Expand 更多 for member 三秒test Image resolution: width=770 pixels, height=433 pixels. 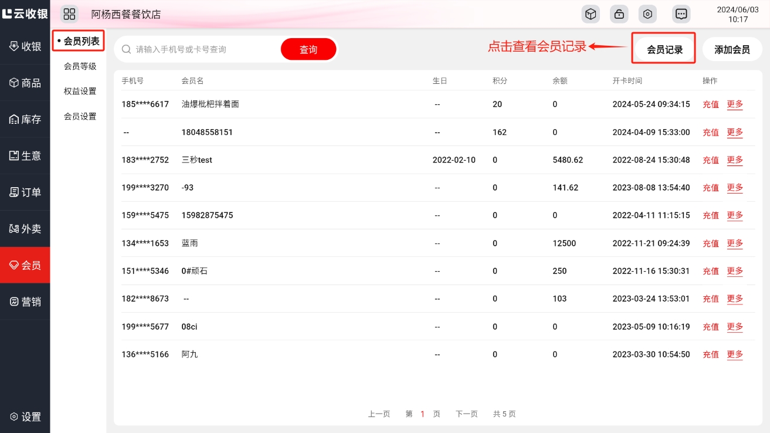click(x=735, y=160)
